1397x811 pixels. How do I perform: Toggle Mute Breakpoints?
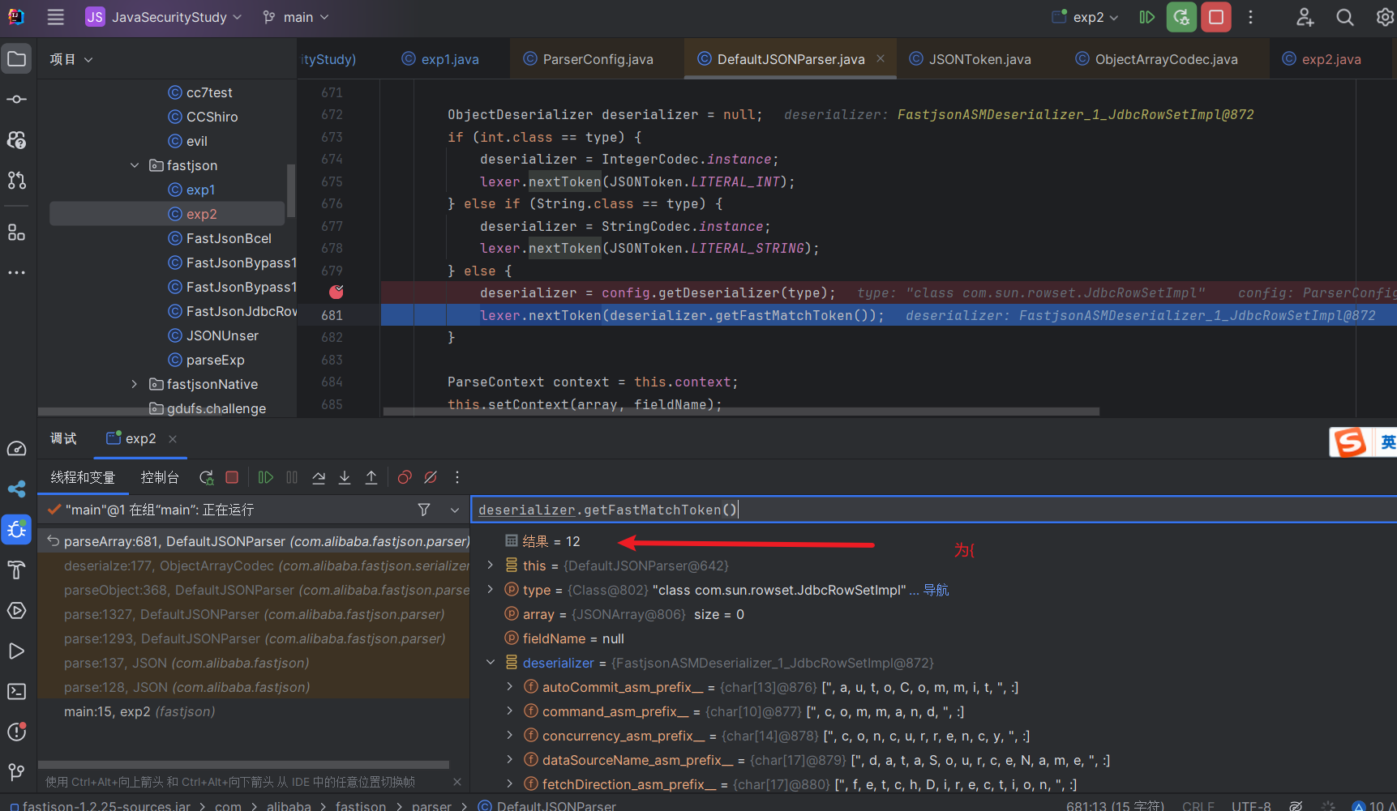tap(431, 477)
